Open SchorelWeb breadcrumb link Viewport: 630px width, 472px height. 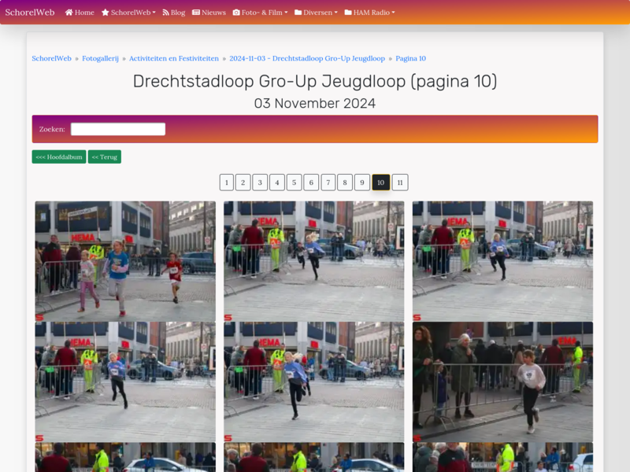(x=51, y=58)
